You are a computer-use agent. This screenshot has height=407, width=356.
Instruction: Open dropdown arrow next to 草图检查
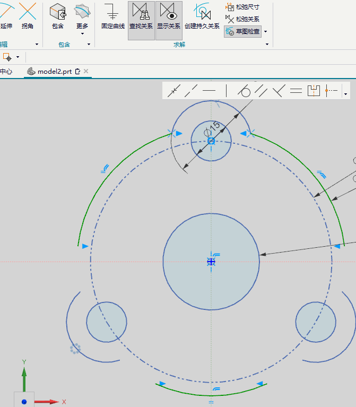pos(265,32)
